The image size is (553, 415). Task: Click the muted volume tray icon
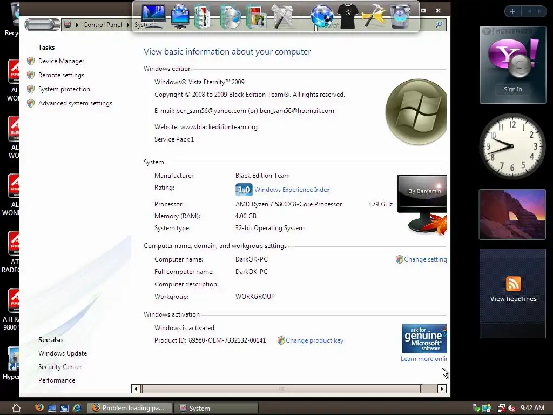511,409
